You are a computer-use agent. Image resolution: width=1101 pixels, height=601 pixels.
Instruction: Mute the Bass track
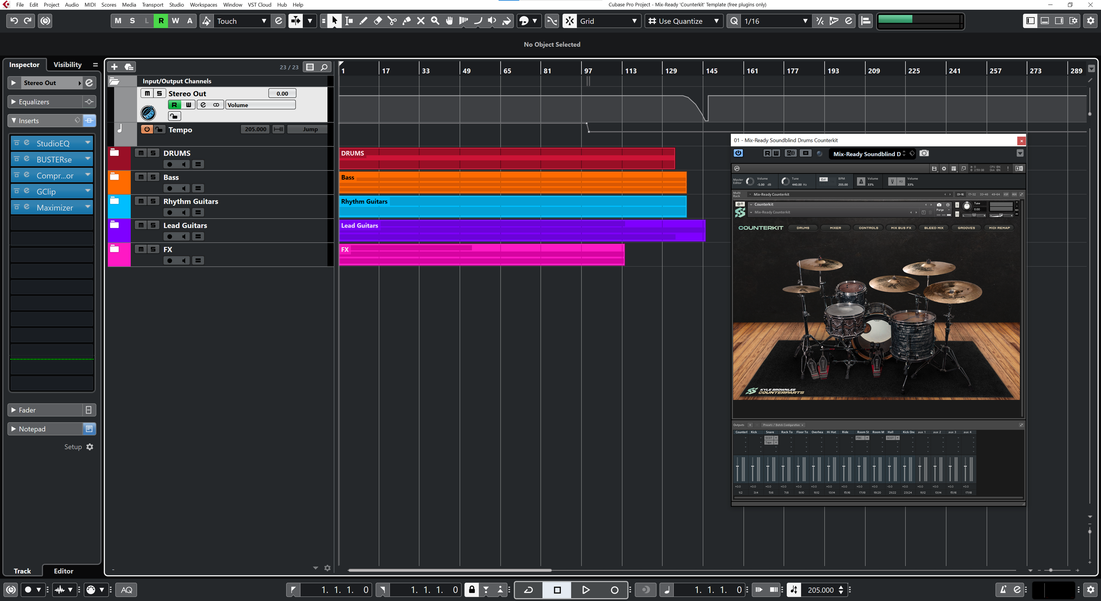coord(141,177)
